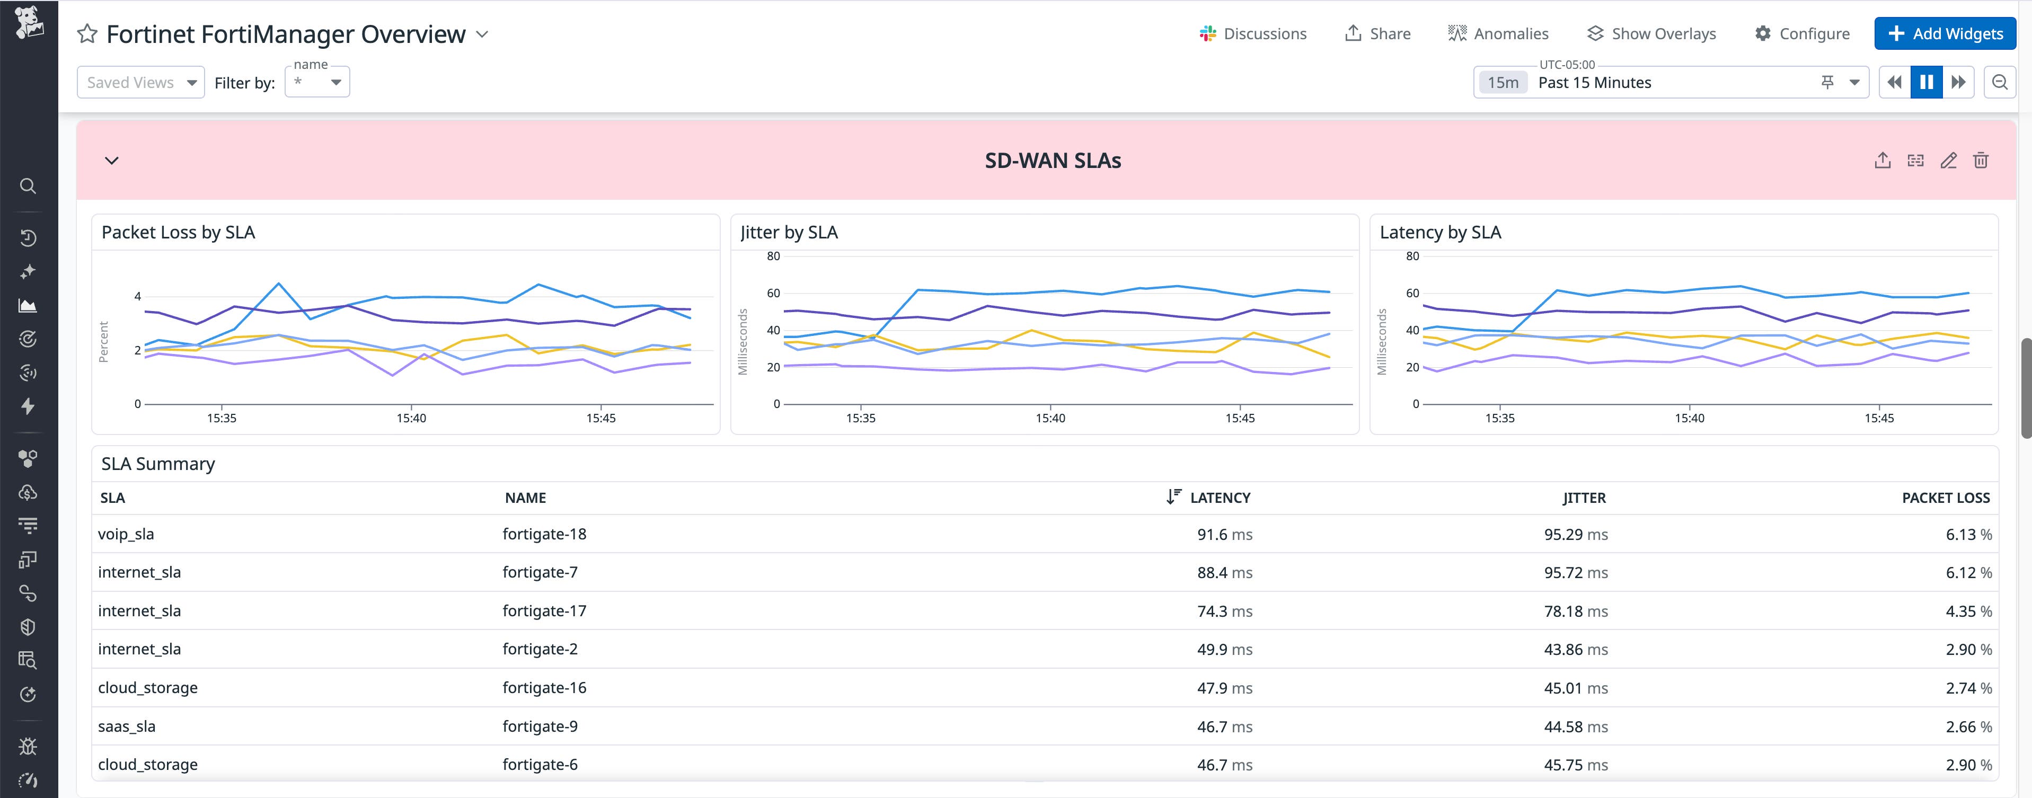This screenshot has width=2032, height=798.
Task: Click the history icon in the sidebar
Action: click(29, 237)
